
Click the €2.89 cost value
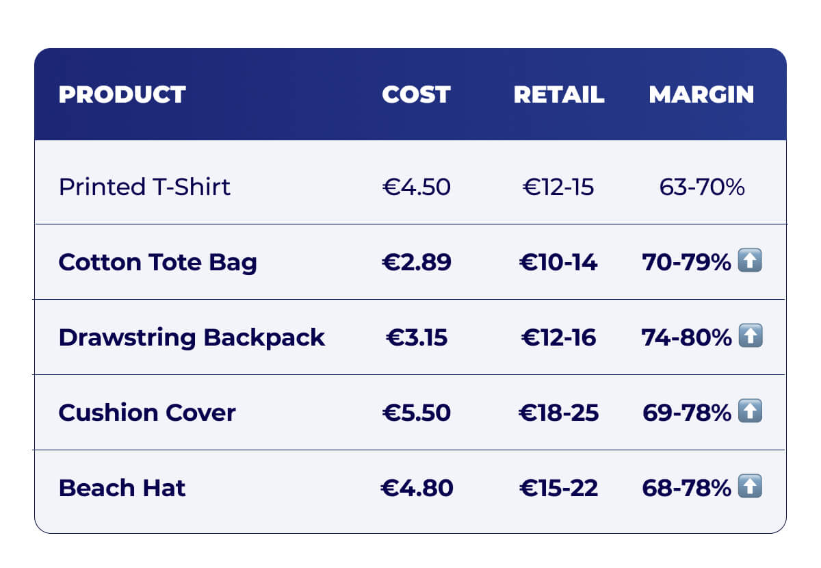click(x=416, y=262)
